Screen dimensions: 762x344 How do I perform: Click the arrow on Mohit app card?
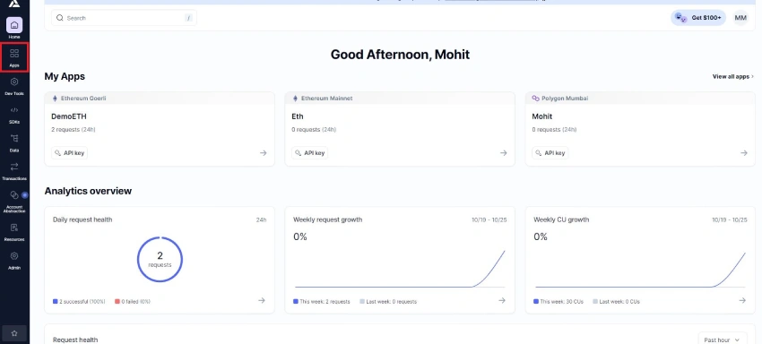(743, 153)
